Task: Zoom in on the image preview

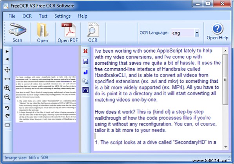Action: [7, 88]
